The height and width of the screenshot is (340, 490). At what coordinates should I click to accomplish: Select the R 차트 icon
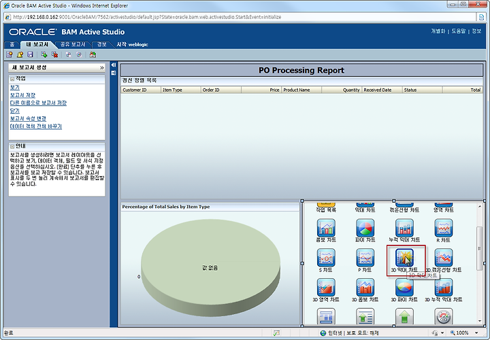point(444,228)
